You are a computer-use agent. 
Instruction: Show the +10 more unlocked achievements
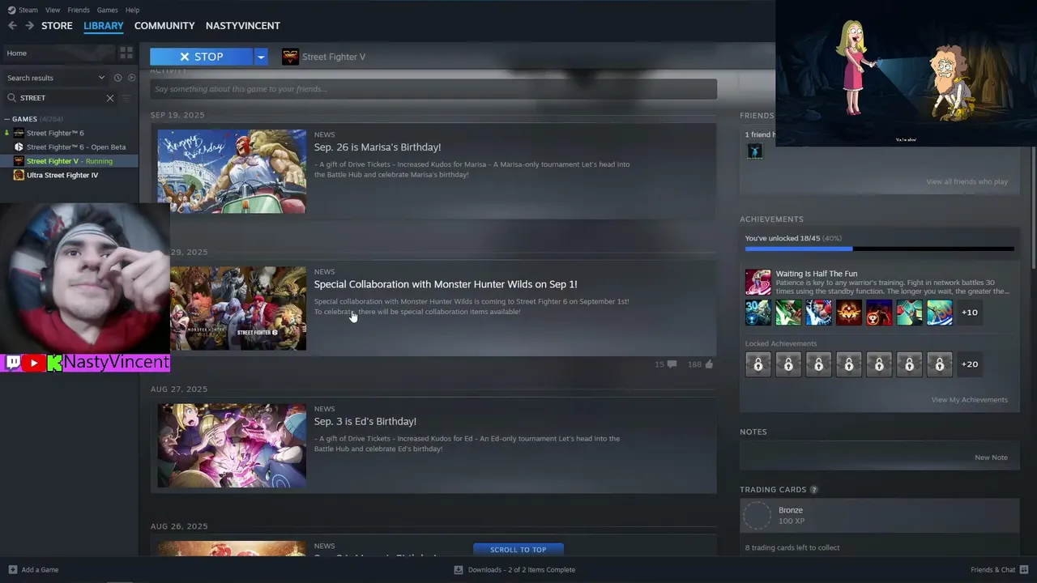point(970,313)
